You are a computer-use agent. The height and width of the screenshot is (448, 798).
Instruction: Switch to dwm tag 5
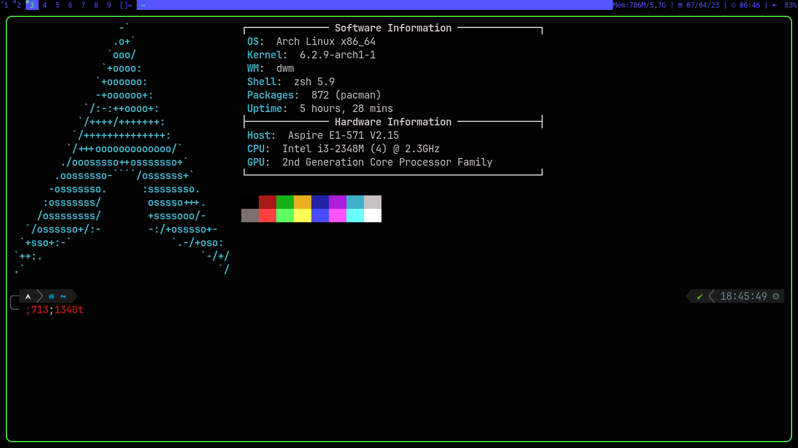(x=57, y=5)
